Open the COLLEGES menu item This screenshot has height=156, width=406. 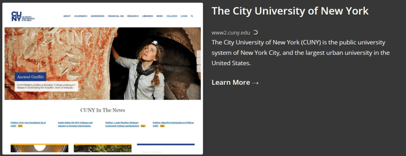(x=172, y=16)
